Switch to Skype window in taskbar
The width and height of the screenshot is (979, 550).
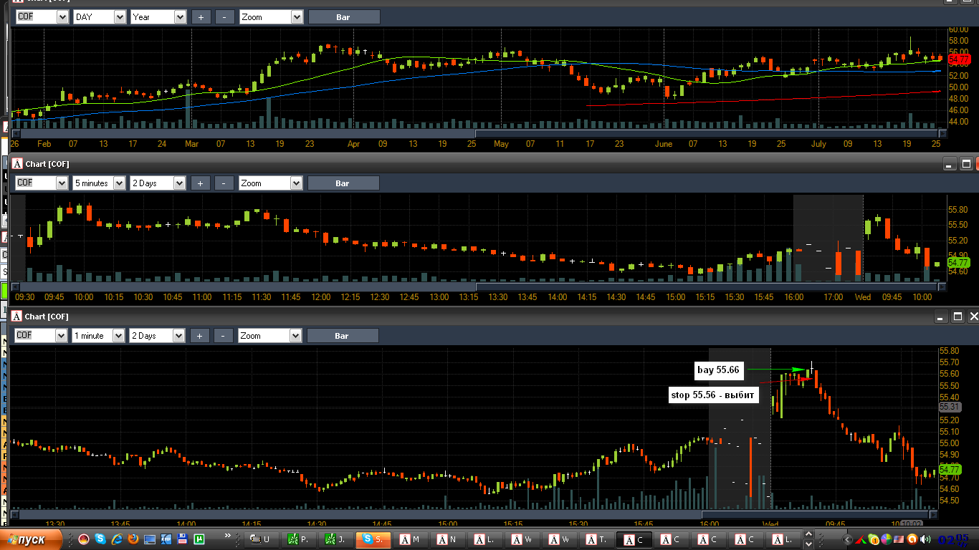tap(373, 539)
